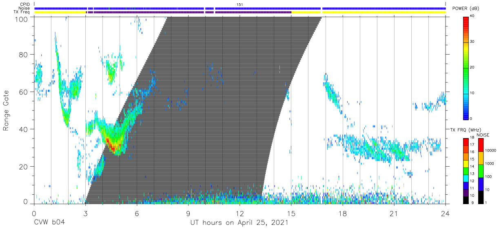
Task: Click the POWER (dB) colorbar title
Action: click(465, 9)
